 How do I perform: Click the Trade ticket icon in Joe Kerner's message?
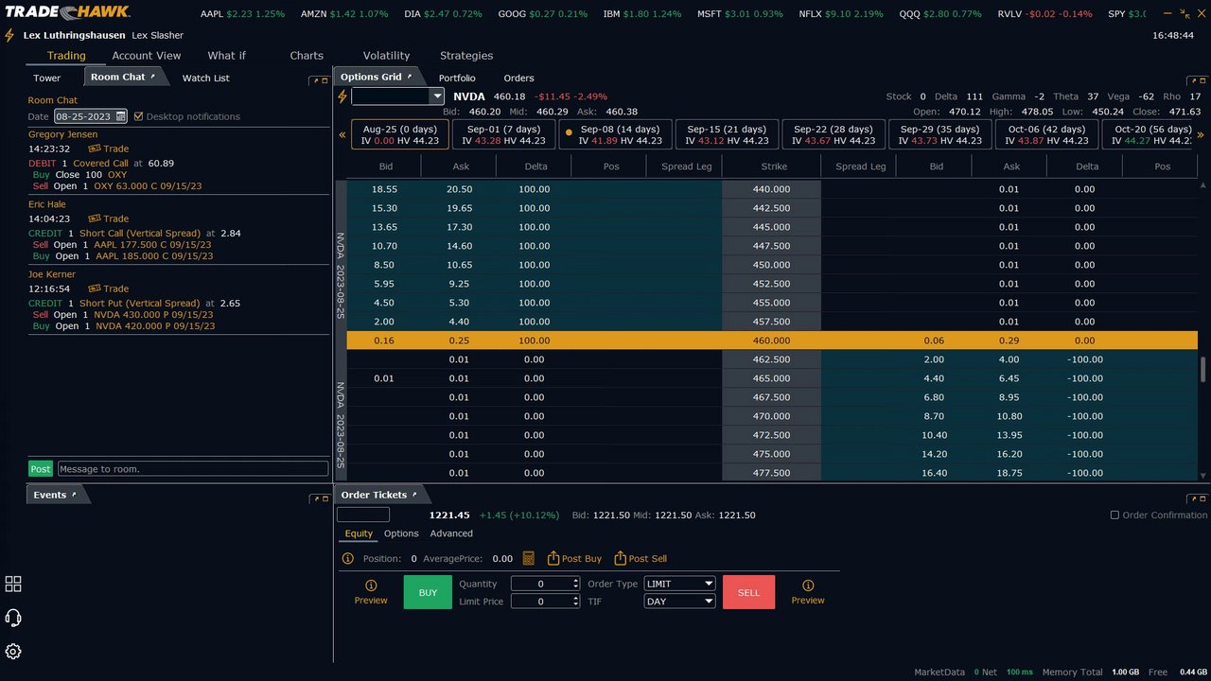point(95,288)
